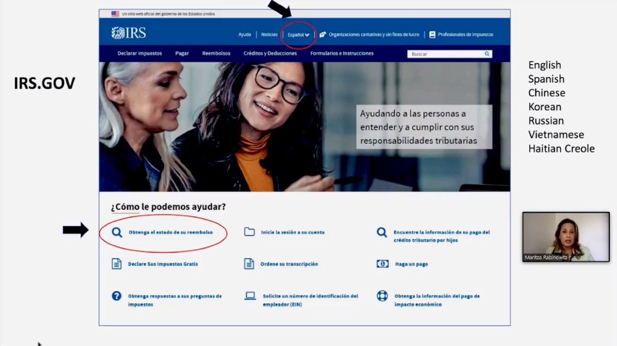Click Solicite un número de identificación (EIN) link
Viewport: 617px width, 346px height.
[x=311, y=300]
